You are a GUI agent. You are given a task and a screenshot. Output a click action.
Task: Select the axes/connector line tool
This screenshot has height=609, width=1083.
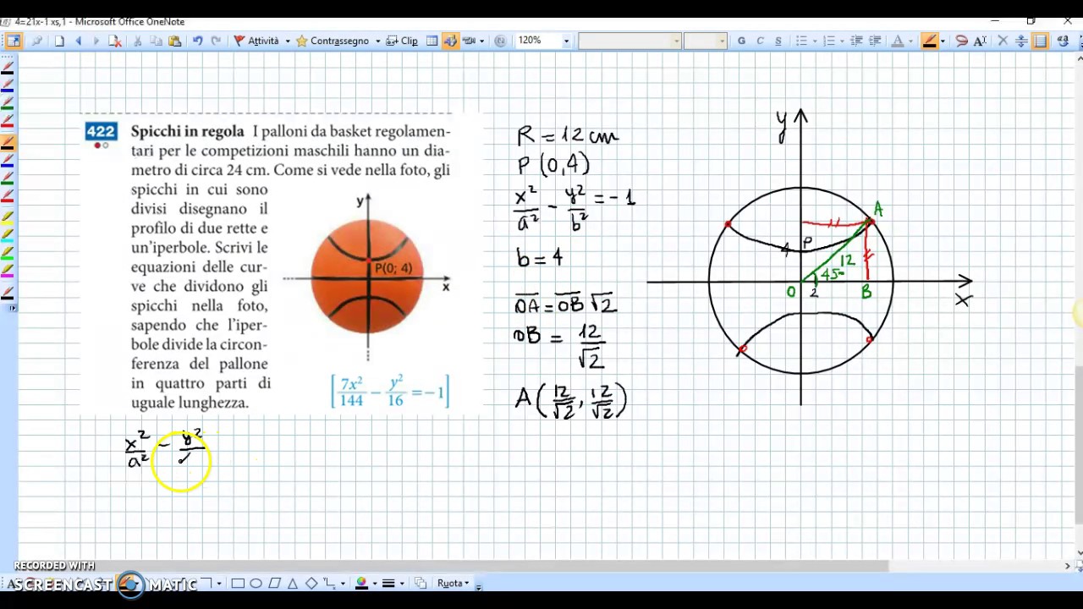pyautogui.click(x=330, y=584)
